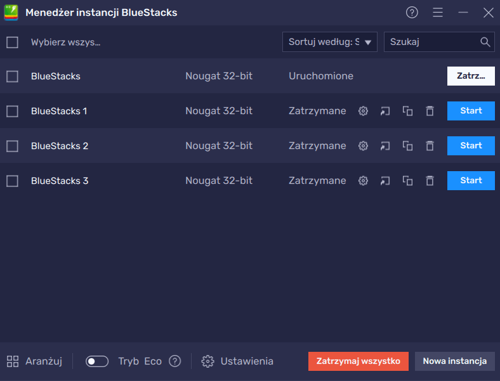
Task: Delete BlueStacks 2 with trash icon
Action: pyautogui.click(x=430, y=146)
